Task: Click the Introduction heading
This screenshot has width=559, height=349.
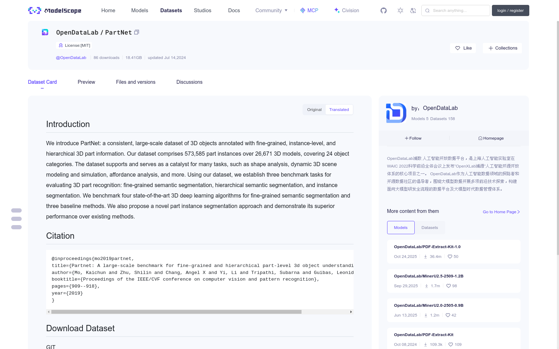Action: (68, 124)
